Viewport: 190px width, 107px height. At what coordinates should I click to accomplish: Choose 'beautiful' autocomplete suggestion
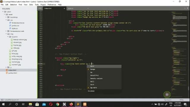coord(104,75)
